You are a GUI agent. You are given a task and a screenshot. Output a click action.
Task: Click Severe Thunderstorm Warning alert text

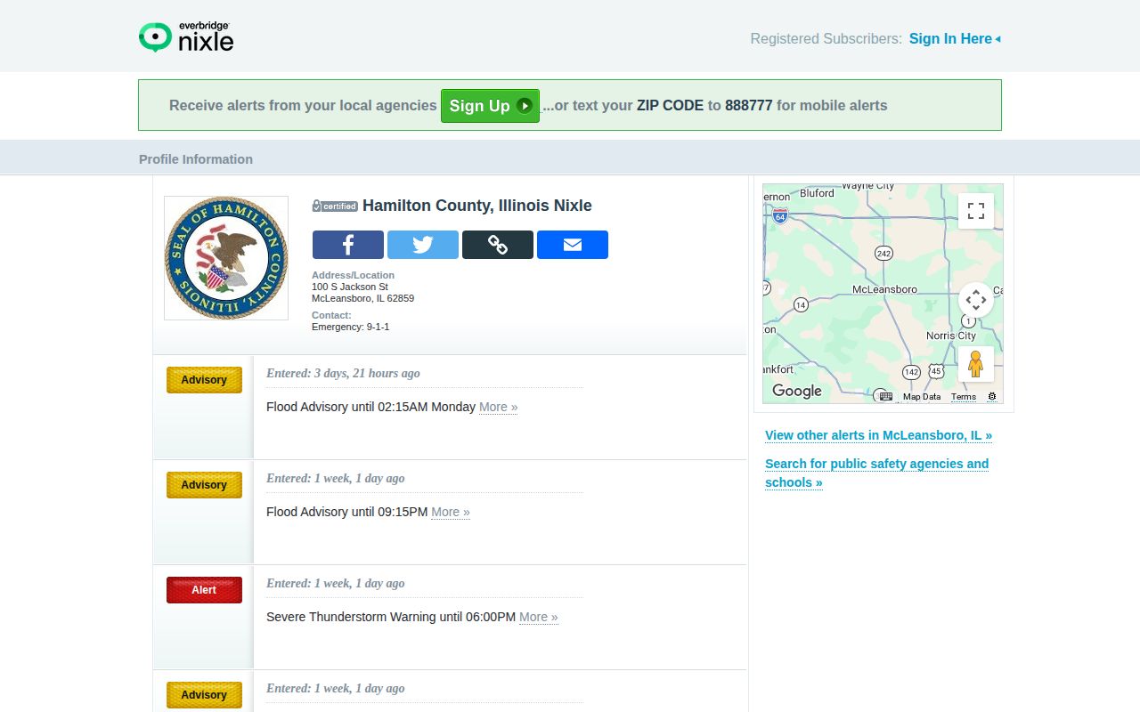[391, 617]
